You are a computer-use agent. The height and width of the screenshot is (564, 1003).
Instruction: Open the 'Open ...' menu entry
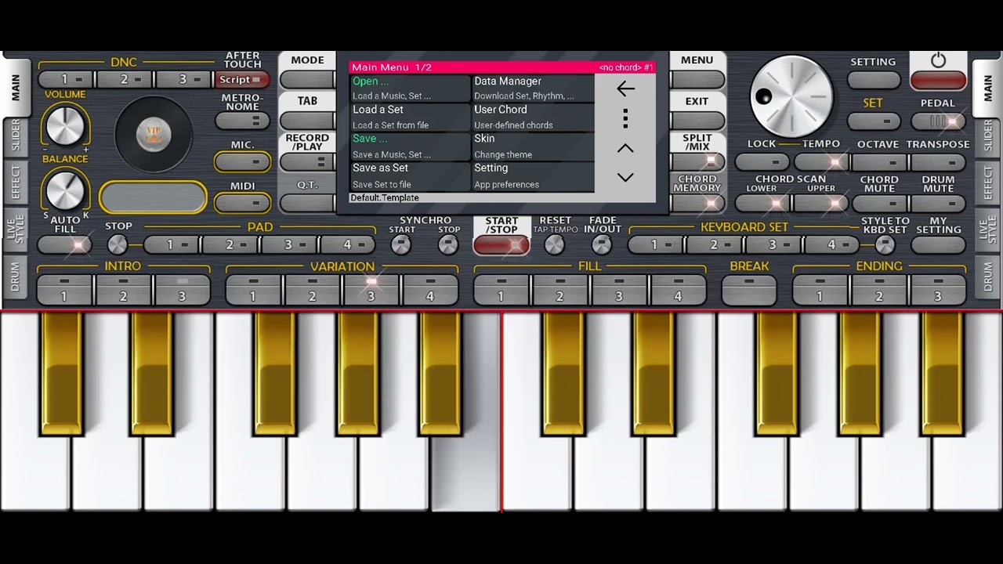pyautogui.click(x=409, y=88)
